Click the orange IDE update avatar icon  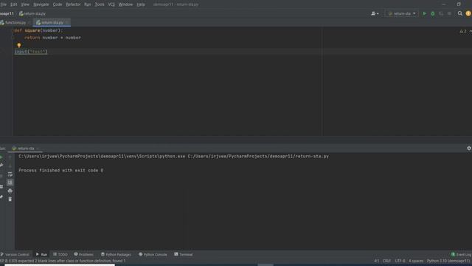tap(468, 13)
